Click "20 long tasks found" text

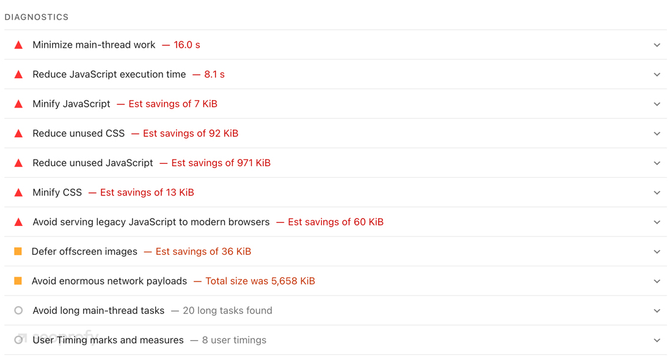[227, 310]
